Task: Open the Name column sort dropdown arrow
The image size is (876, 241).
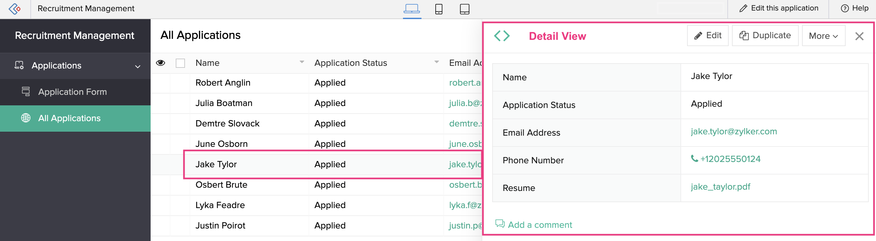Action: pos(302,62)
